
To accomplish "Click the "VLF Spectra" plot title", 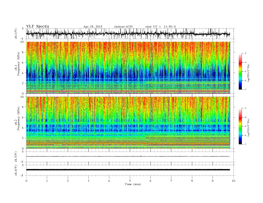I will click(x=38, y=26).
